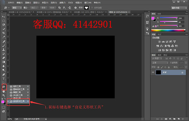189x121 pixels.
Task: Click path operations icon in options bar
Action: pyautogui.click(x=60, y=8)
